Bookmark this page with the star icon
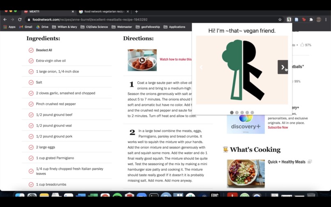Viewport: 331px width, 207px height. click(280, 20)
